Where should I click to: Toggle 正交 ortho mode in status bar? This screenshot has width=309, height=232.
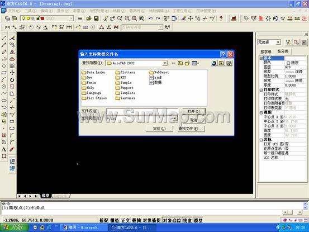pyautogui.click(x=126, y=220)
